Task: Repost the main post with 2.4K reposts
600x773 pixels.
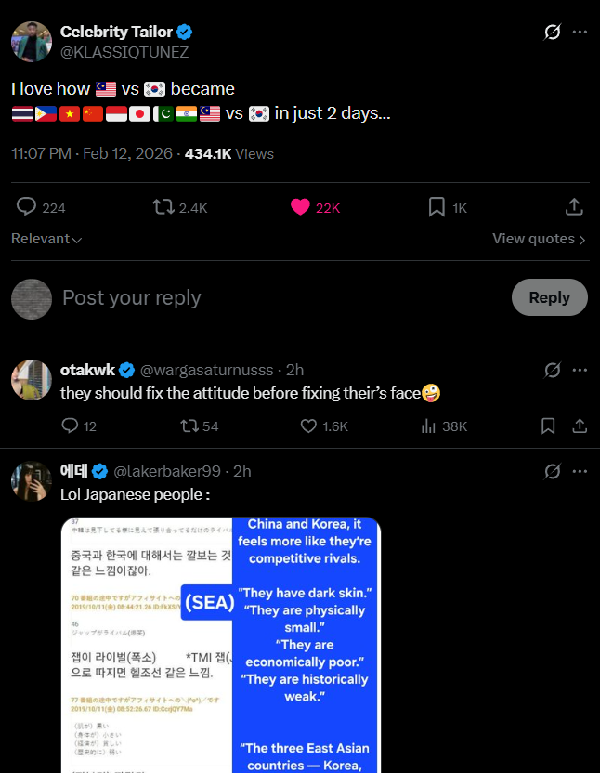Action: point(164,207)
